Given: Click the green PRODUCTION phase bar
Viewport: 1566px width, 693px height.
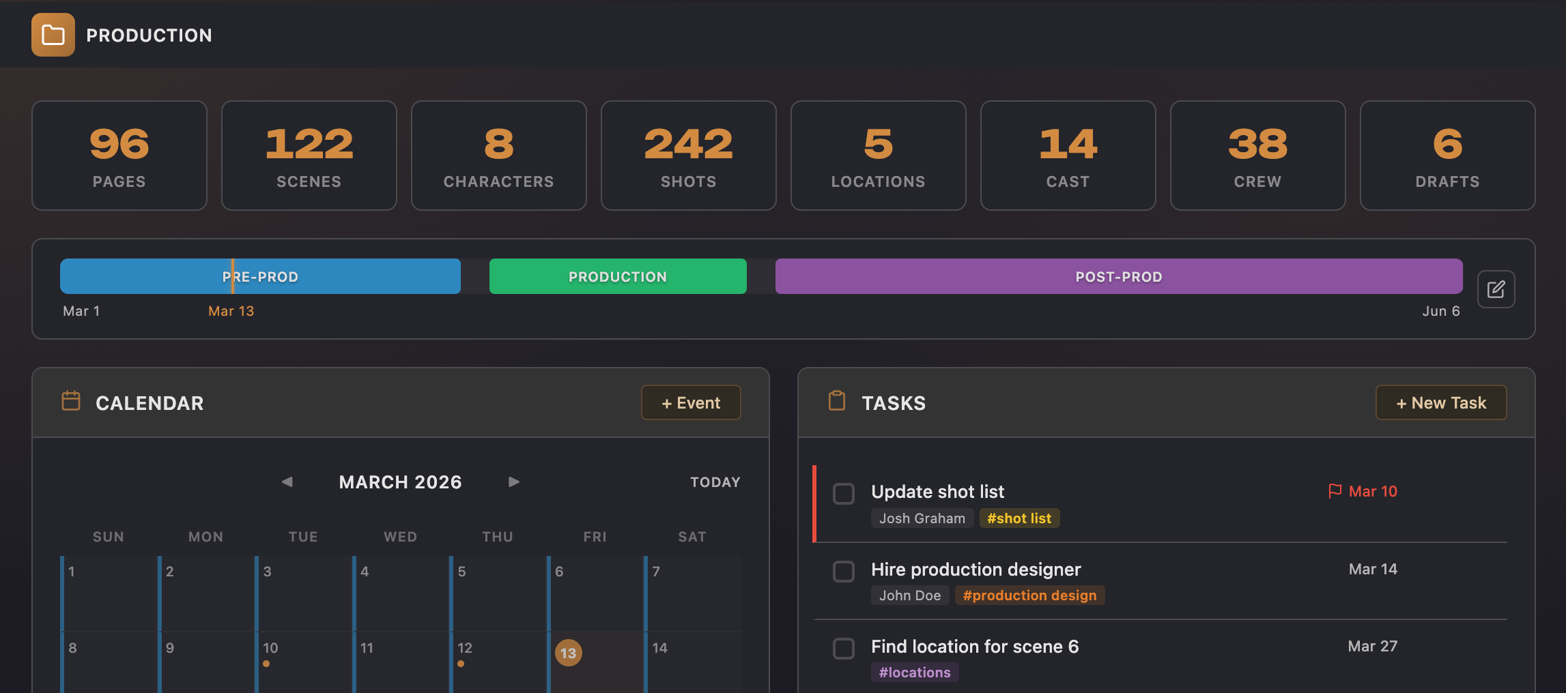Looking at the screenshot, I should 617,276.
